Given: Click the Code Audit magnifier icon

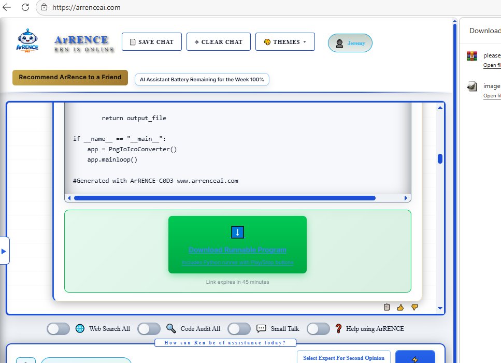Looking at the screenshot, I should (x=171, y=328).
